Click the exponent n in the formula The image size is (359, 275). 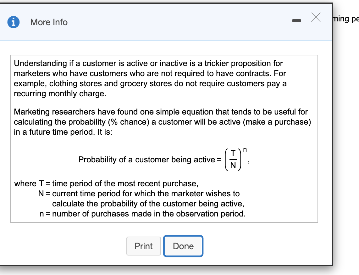[x=245, y=149]
